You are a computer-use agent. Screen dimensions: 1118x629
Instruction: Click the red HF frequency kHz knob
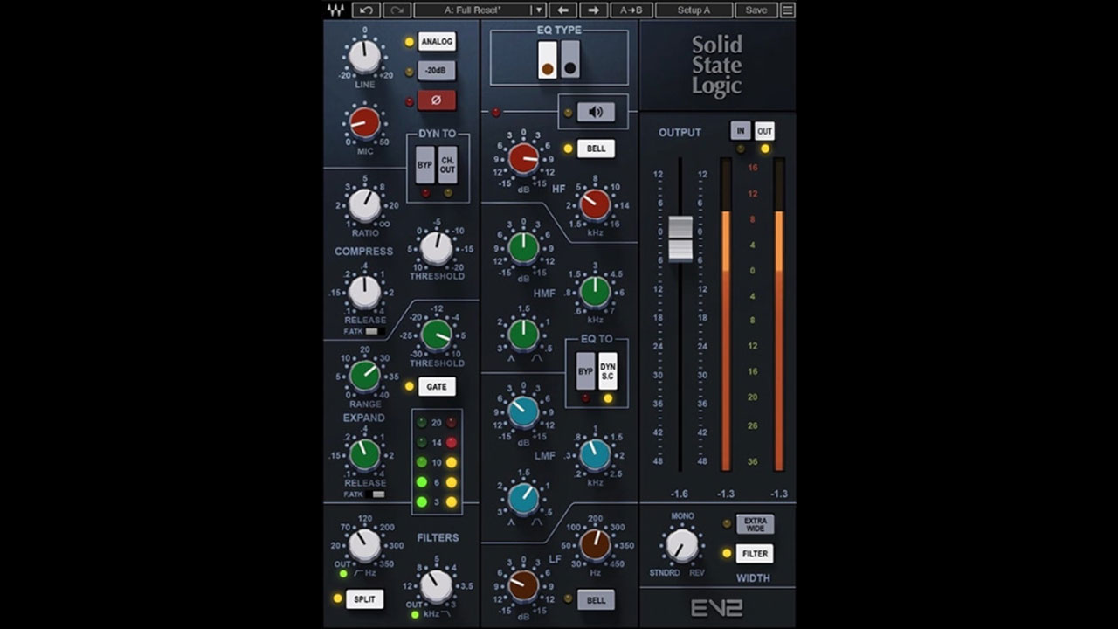pos(595,204)
